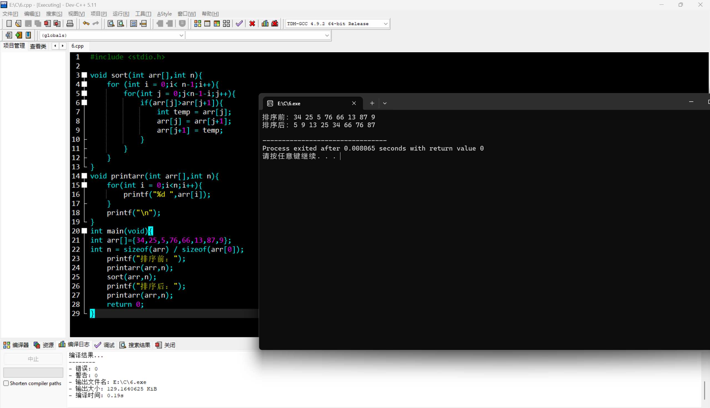Open the TDM-GCC compiler selection dropdown

[385, 24]
